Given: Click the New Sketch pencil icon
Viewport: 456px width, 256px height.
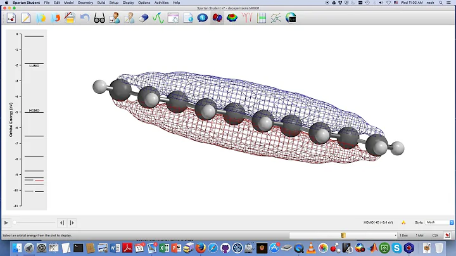Looking at the screenshot, I should click(26, 18).
